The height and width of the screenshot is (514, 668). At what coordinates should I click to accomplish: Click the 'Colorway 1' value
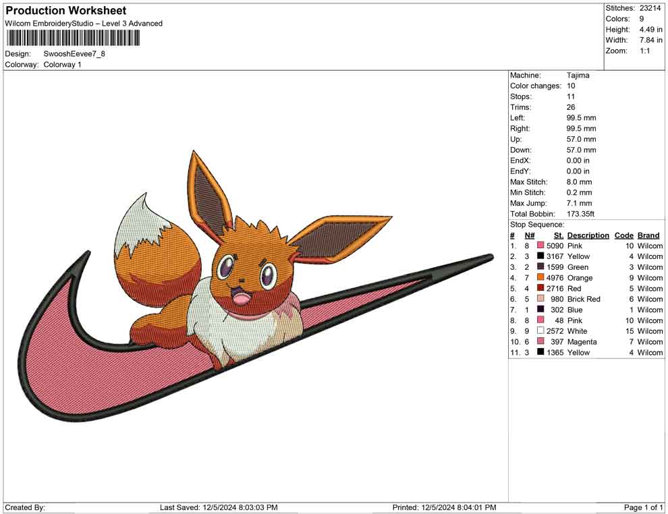(x=62, y=65)
